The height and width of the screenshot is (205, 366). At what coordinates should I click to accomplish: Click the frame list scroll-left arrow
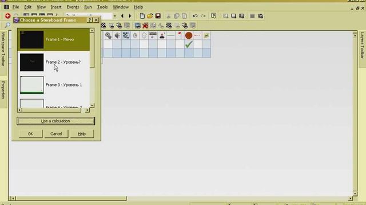[x=19, y=110]
